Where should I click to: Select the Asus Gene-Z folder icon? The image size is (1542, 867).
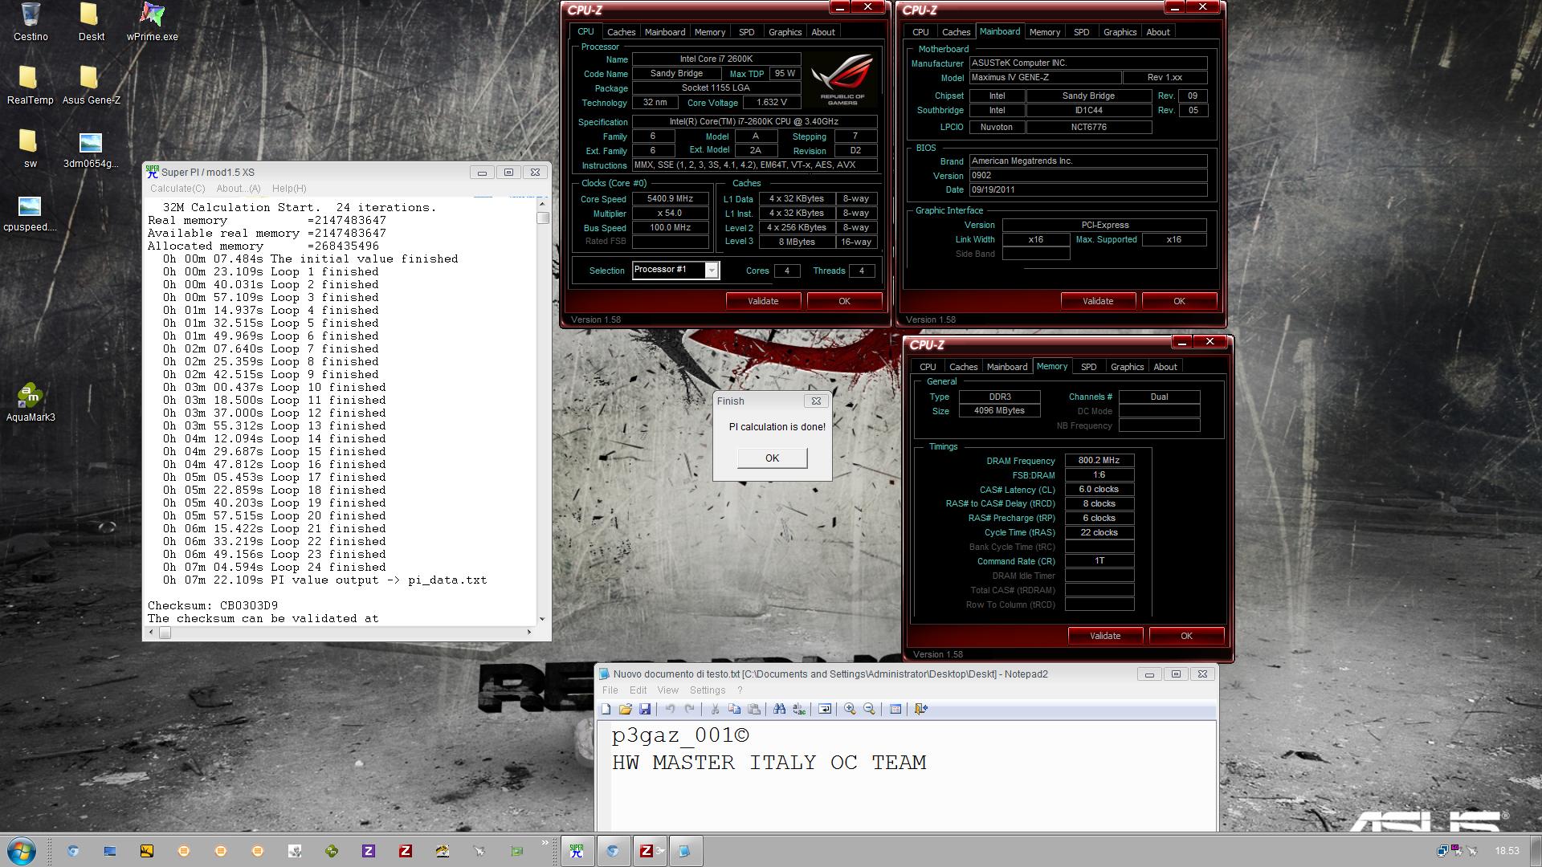pyautogui.click(x=91, y=85)
